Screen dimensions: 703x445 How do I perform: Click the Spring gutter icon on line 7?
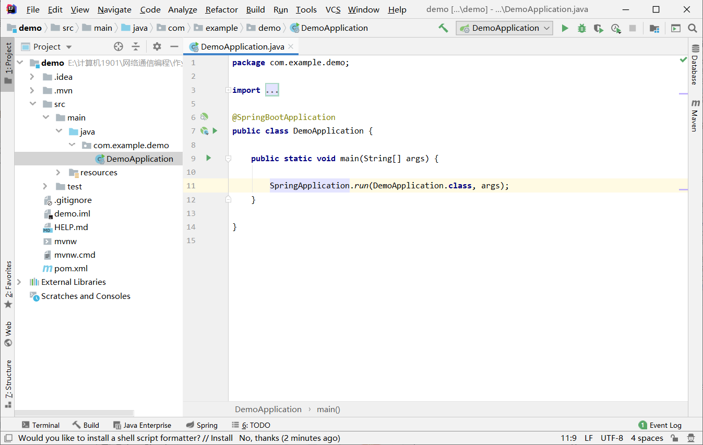[x=205, y=131]
